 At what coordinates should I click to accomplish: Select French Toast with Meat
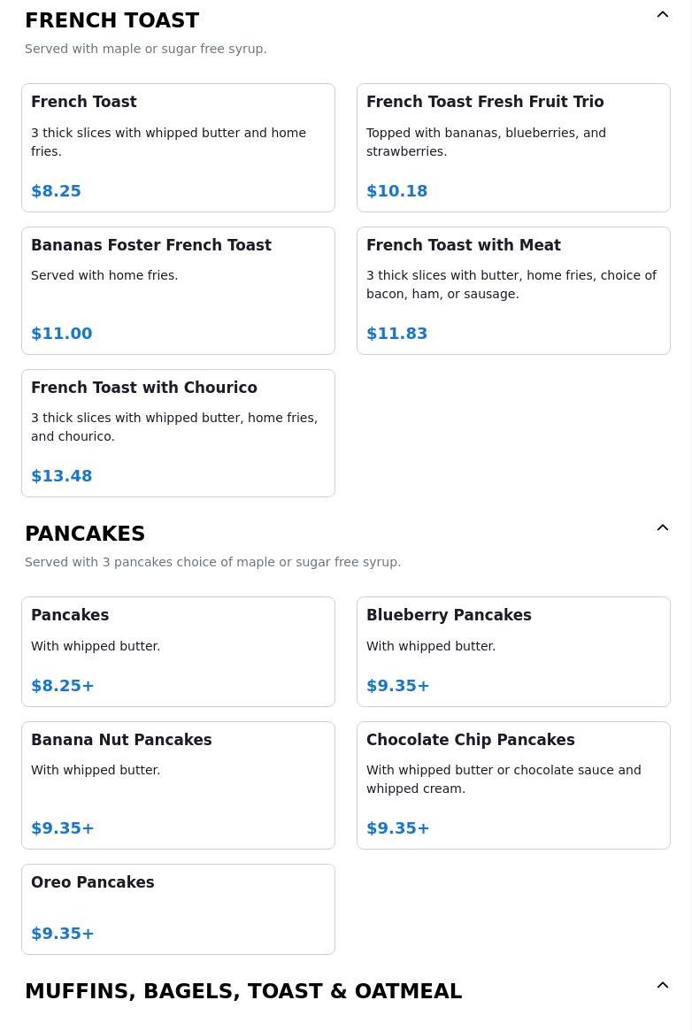[x=513, y=290]
